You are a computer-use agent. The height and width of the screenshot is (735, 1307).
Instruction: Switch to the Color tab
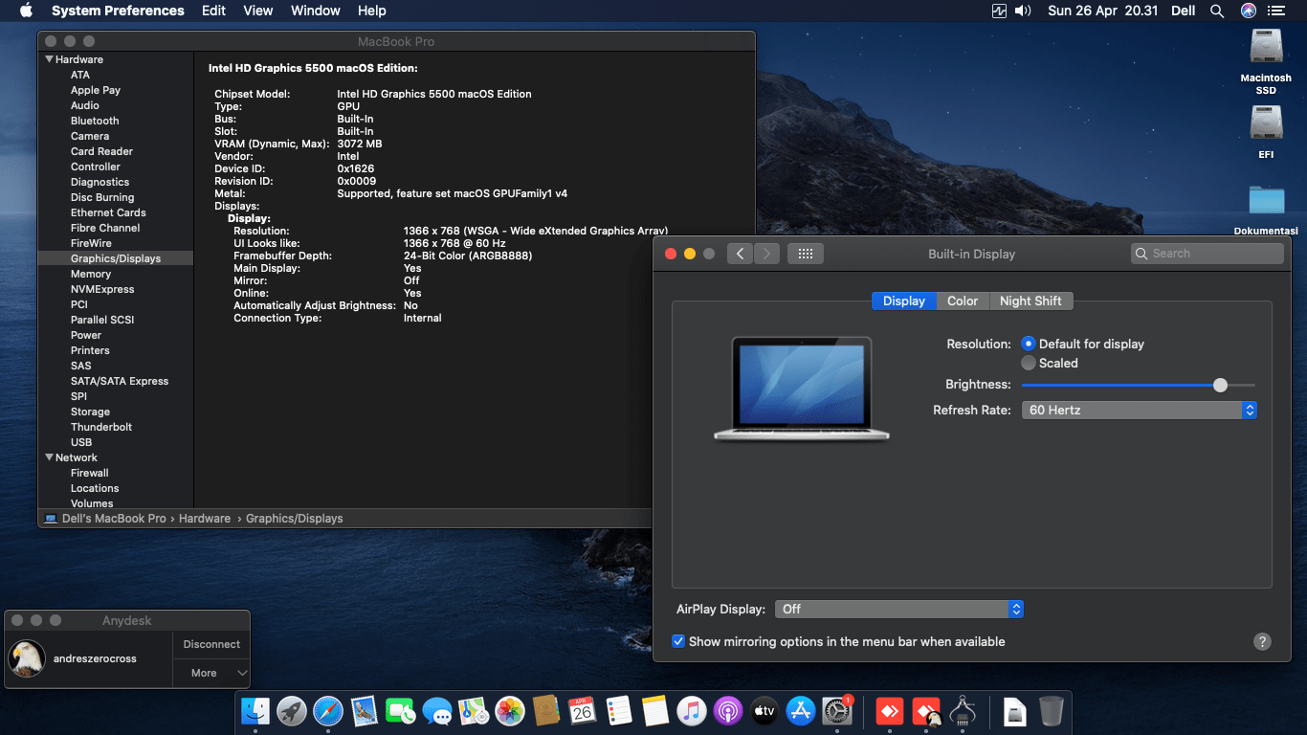click(x=963, y=301)
